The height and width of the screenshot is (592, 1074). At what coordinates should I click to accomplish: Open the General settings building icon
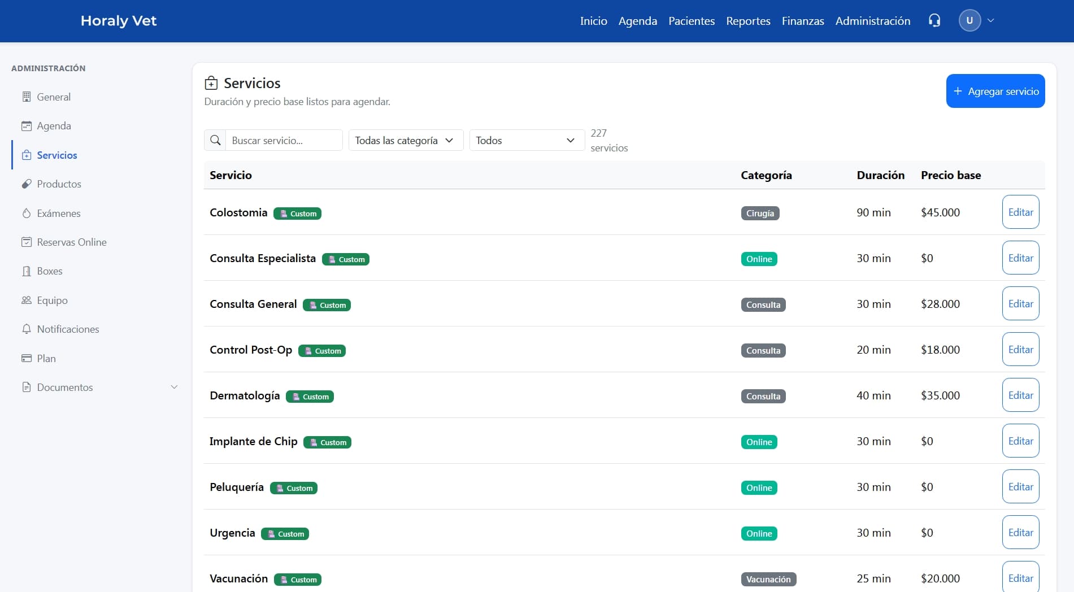tap(27, 97)
